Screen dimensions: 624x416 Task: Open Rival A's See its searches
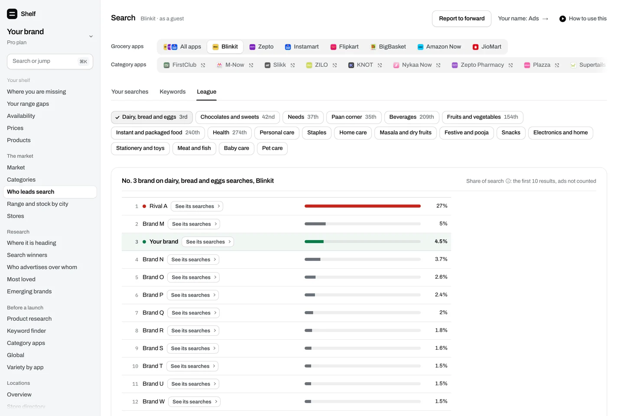pos(197,206)
